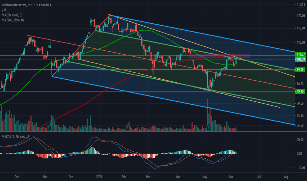Click the 130.00 price axis value
This screenshot has width=307, height=181.
301,42
